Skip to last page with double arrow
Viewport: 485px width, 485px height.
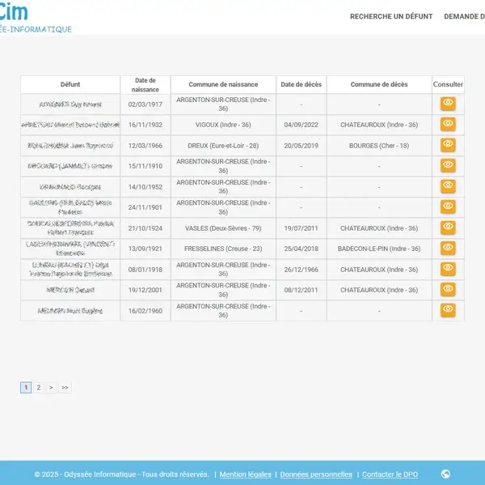65,388
